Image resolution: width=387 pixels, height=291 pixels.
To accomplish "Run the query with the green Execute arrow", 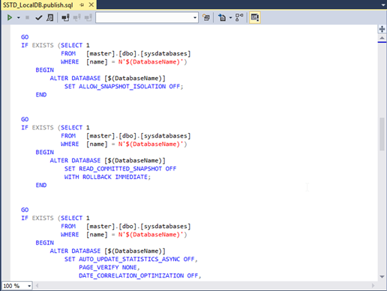I will 10,18.
